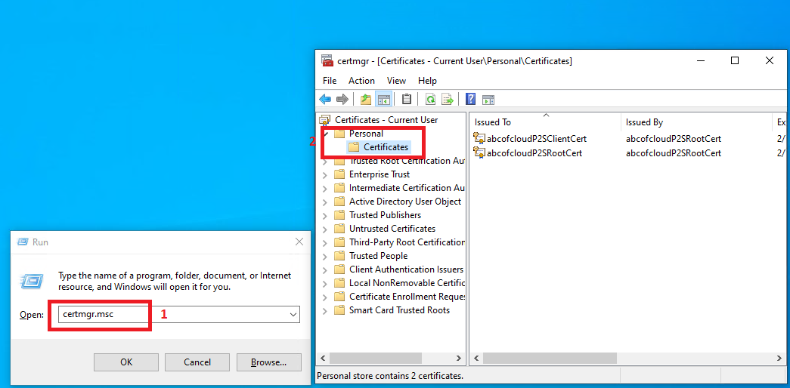This screenshot has width=790, height=388.
Task: Expand the Enterprise Trust node
Action: tap(325, 174)
